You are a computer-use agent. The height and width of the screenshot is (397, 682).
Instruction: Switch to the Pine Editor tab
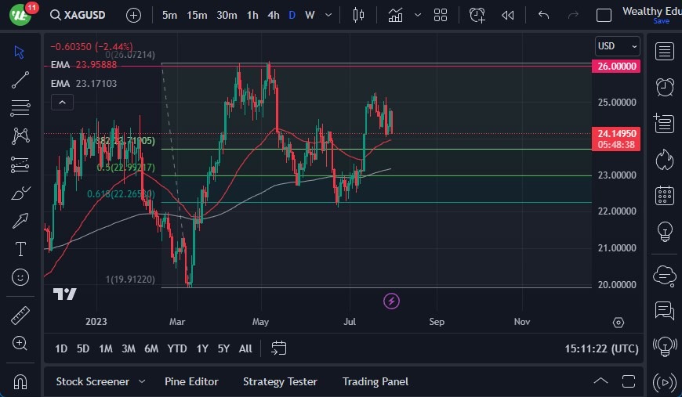(191, 381)
